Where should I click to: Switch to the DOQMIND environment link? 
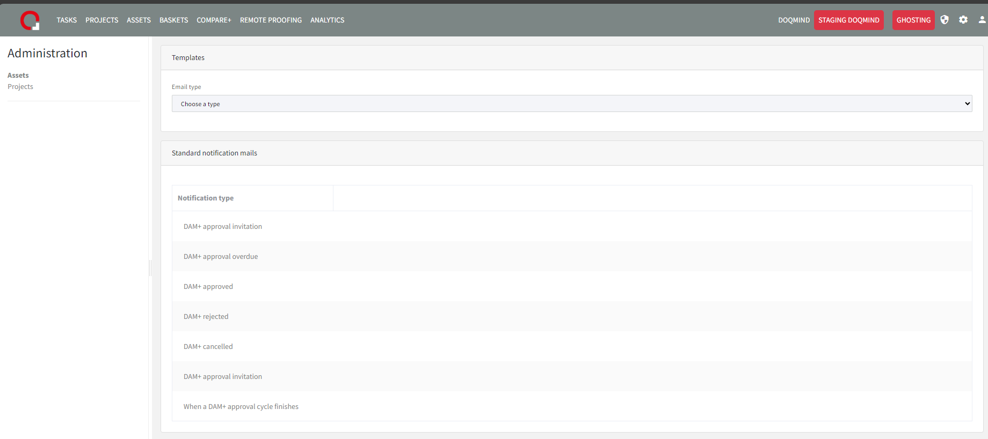coord(794,20)
